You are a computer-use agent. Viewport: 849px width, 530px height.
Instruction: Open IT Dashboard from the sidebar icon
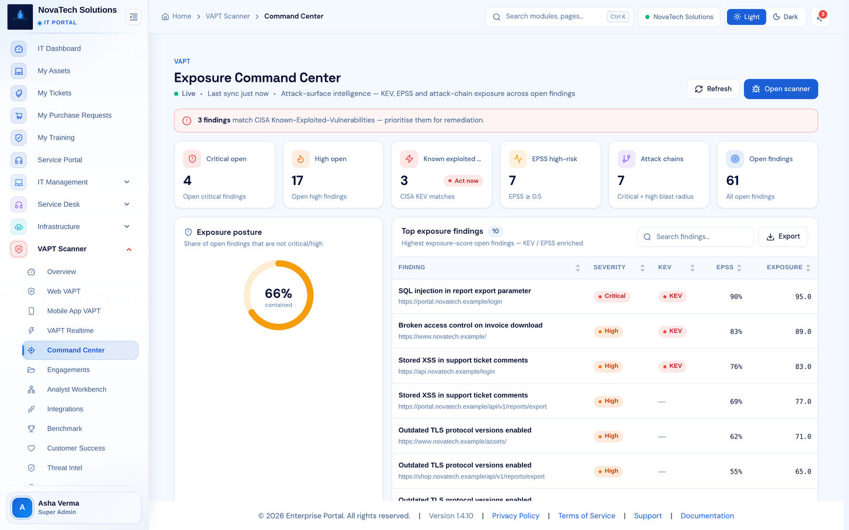point(19,49)
